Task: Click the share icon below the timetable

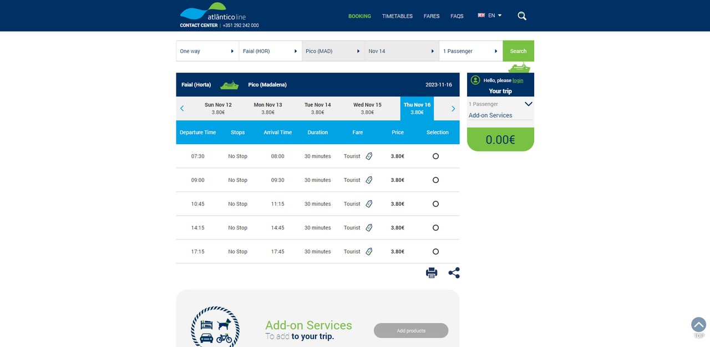Action: click(x=454, y=273)
